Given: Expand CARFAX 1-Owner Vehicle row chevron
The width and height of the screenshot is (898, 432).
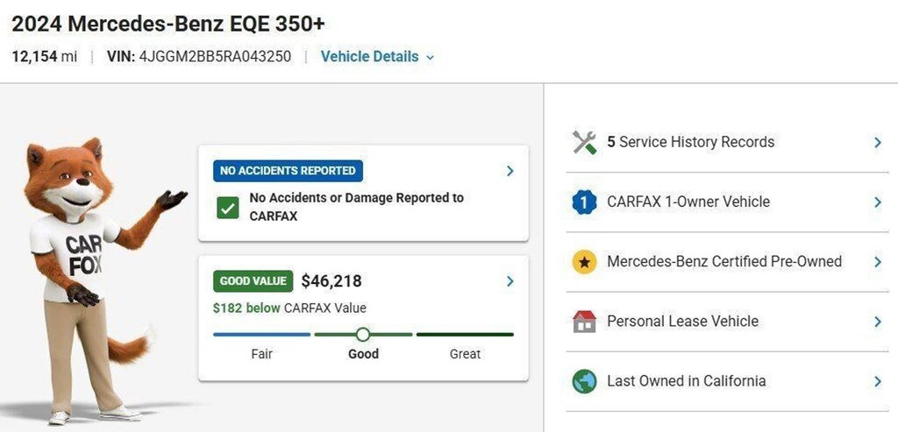Looking at the screenshot, I should (x=877, y=202).
